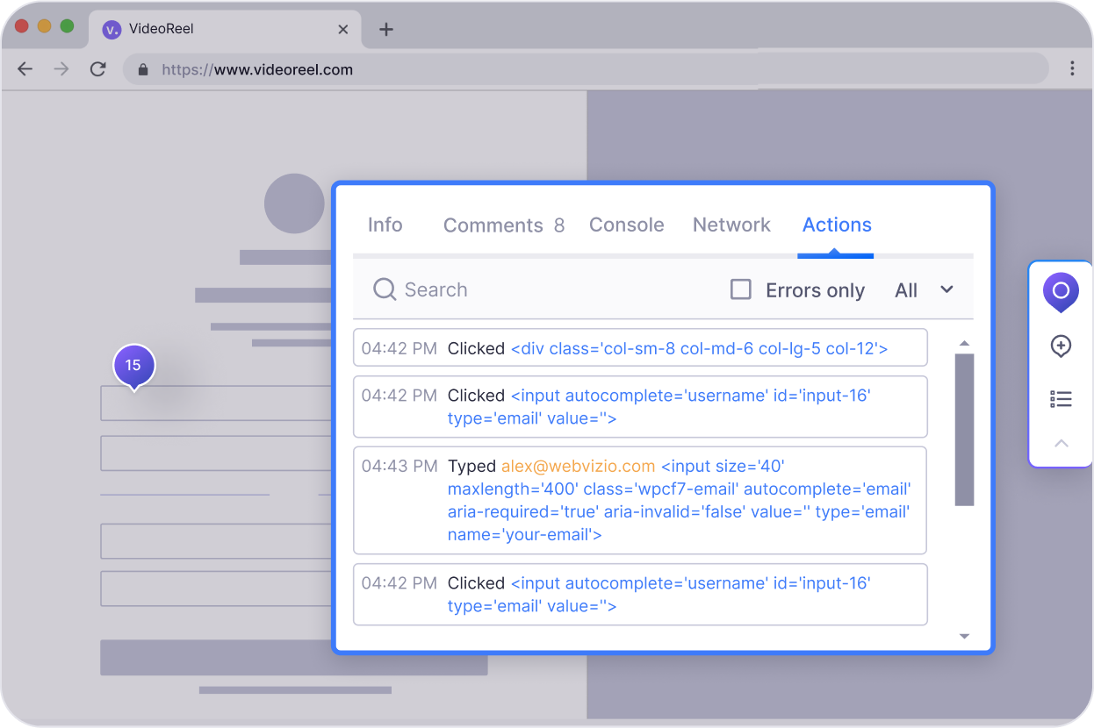Click the back navigation arrow
The width and height of the screenshot is (1094, 728).
(25, 68)
